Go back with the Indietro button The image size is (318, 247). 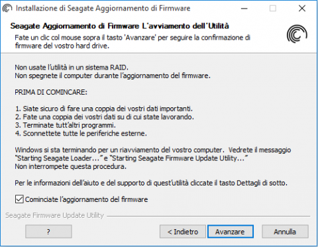(x=183, y=232)
